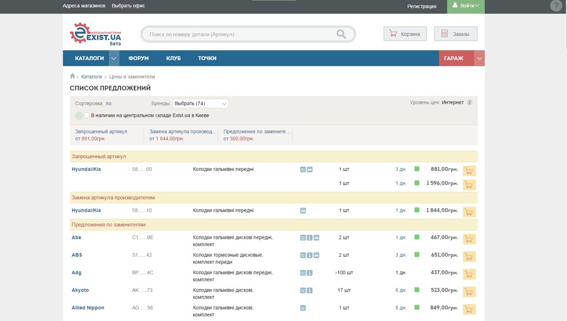Click the '8 дн.' delivery term for Akyoto
This screenshot has height=321, width=567.
(x=400, y=290)
